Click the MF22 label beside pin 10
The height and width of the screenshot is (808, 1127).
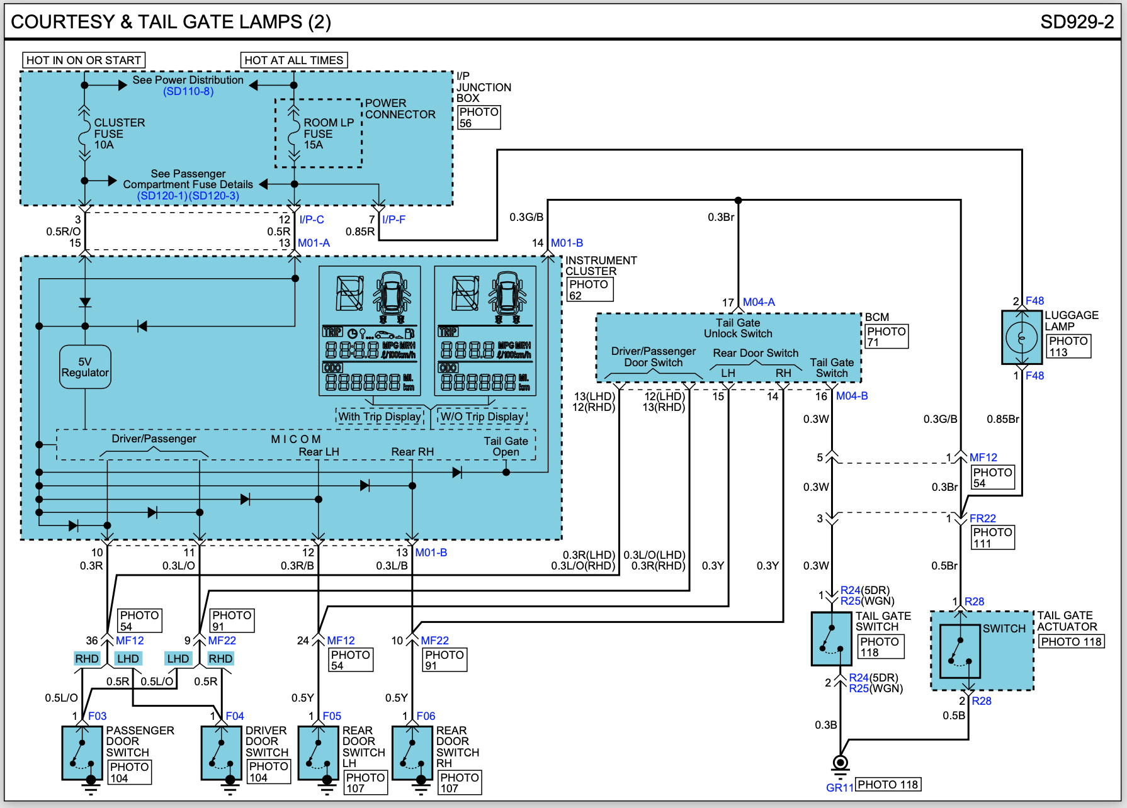435,641
